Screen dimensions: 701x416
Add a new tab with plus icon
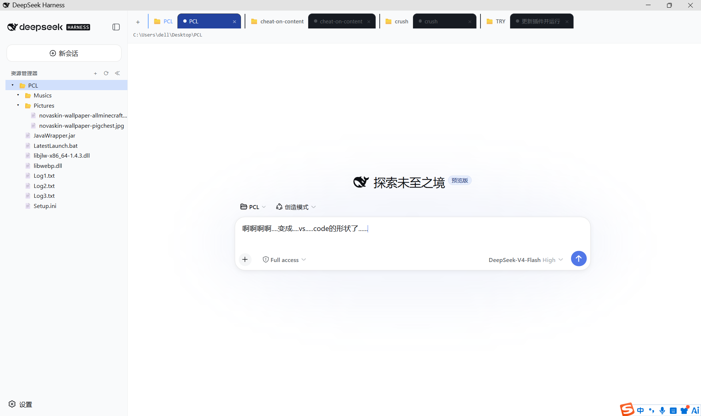[138, 22]
